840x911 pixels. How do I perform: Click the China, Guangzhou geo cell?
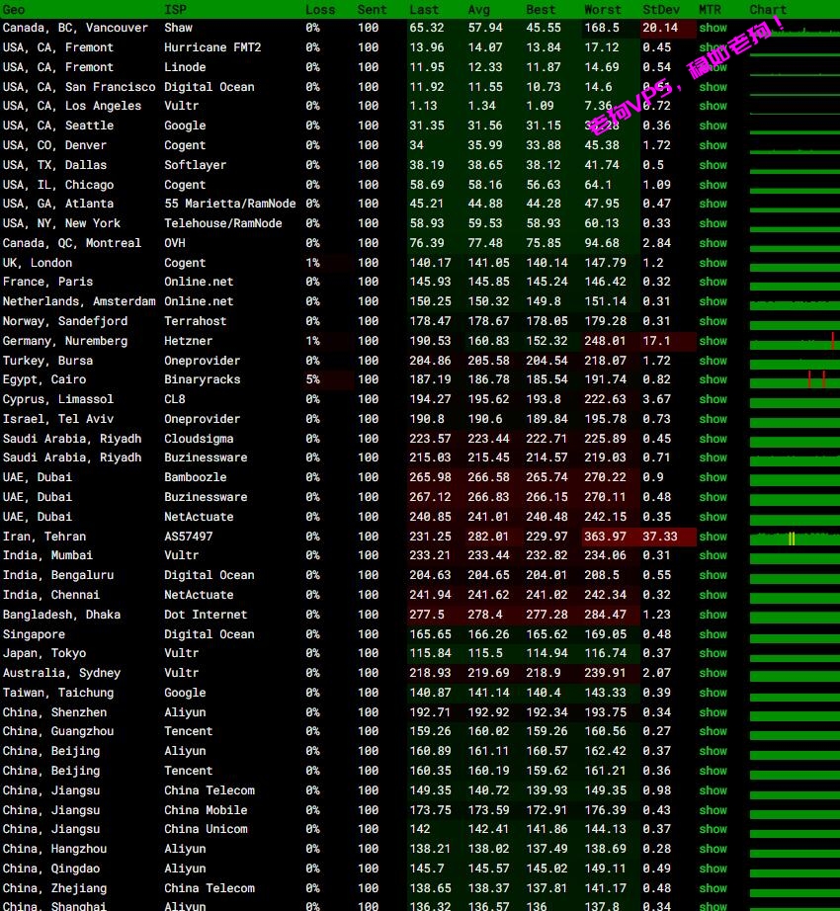coord(58,731)
